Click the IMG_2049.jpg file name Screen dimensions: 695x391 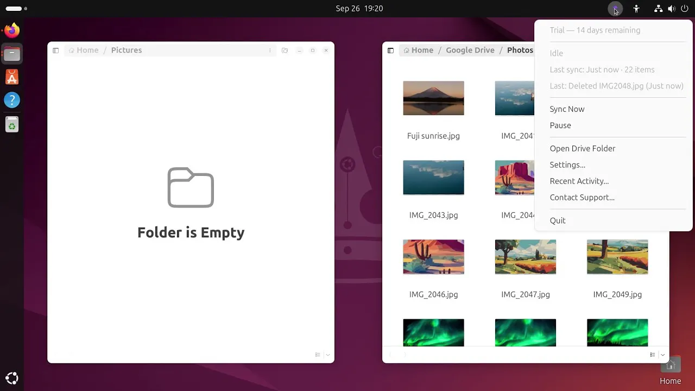(617, 295)
